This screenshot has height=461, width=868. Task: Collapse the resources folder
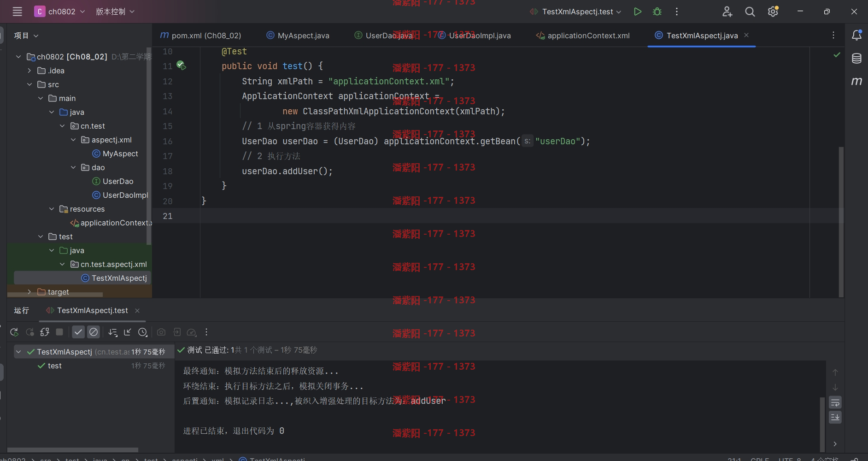coord(52,209)
